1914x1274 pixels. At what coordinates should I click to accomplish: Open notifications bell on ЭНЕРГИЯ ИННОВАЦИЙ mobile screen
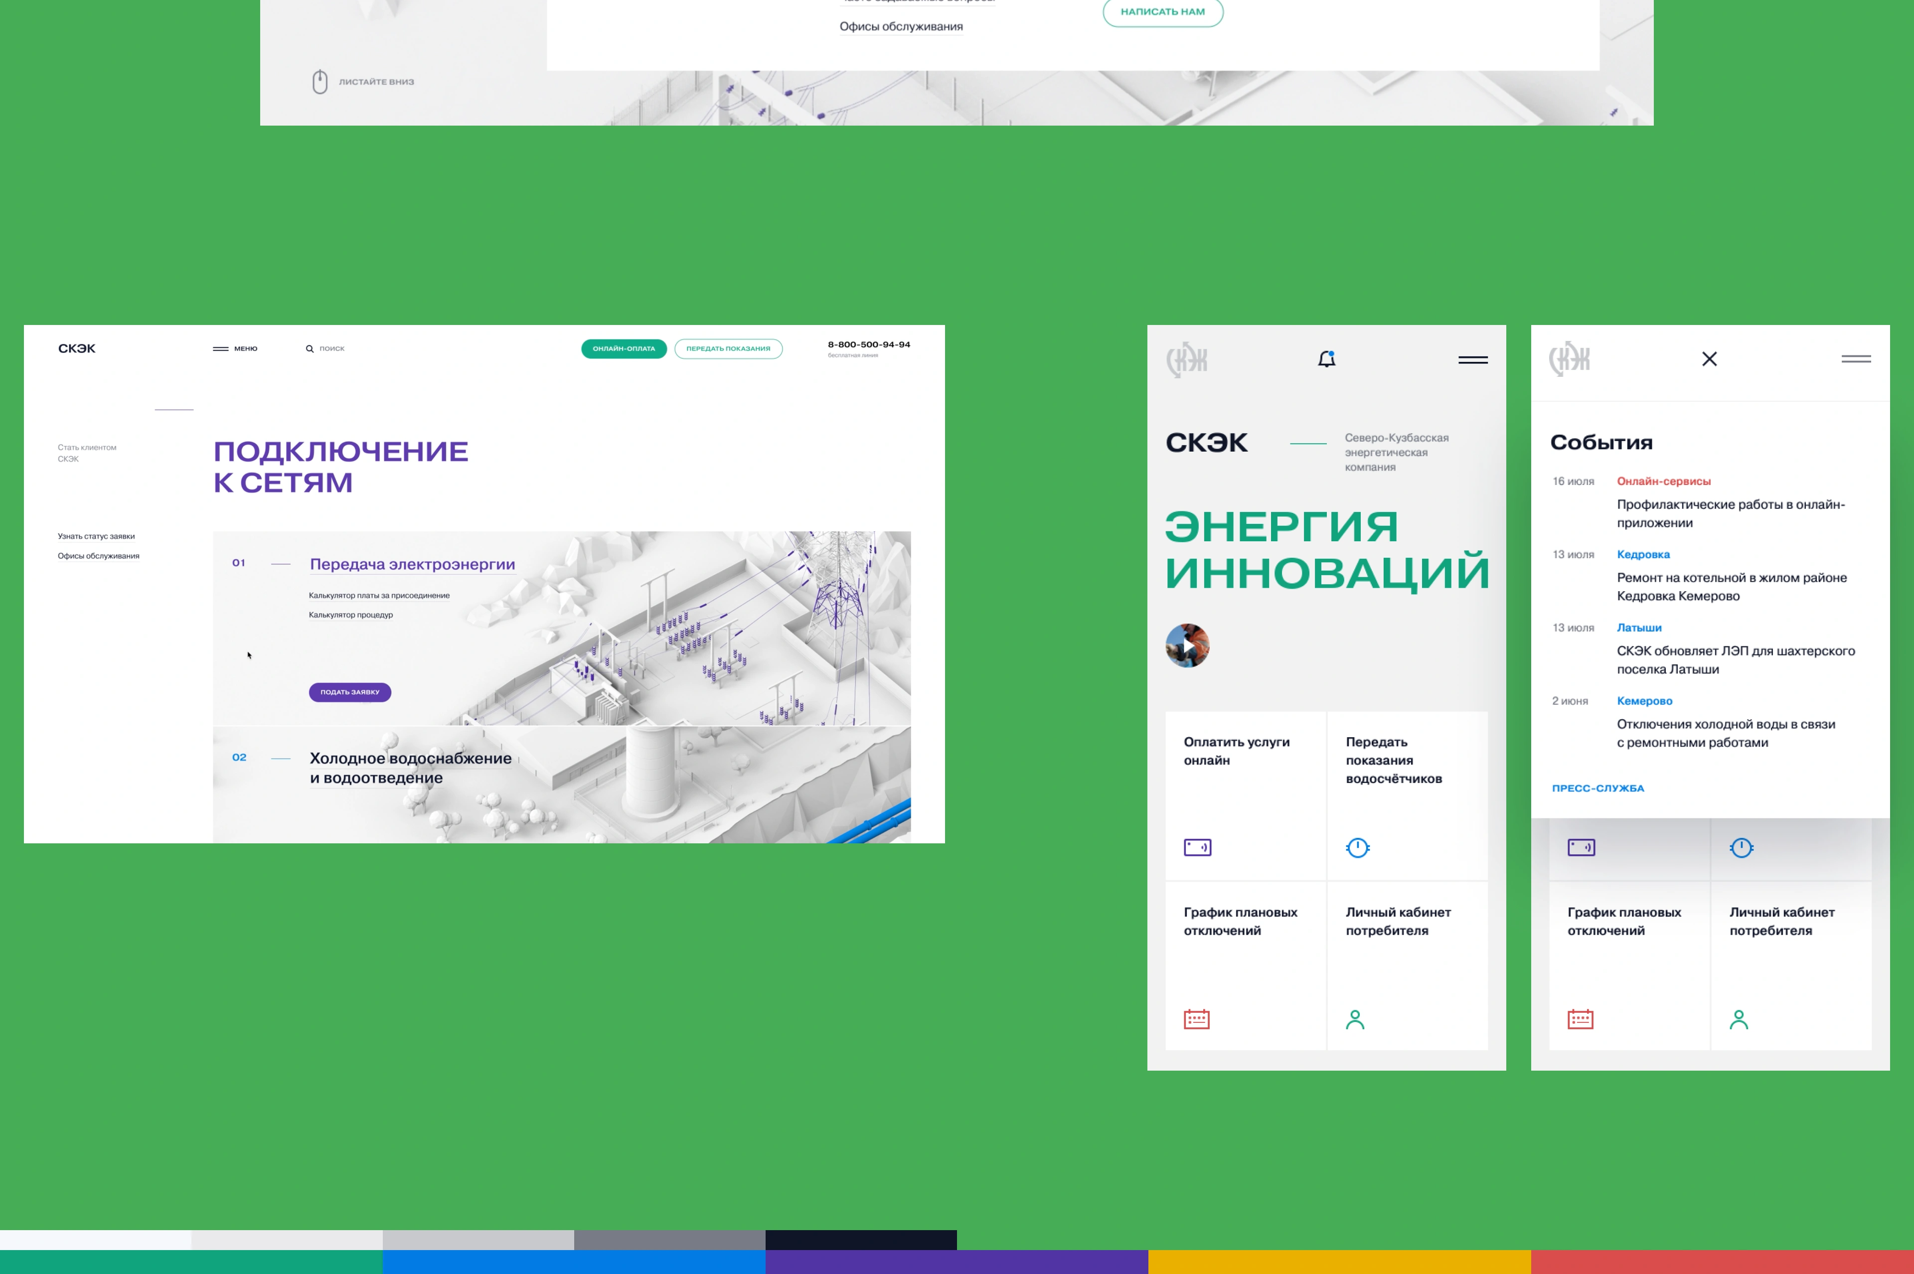(1327, 359)
